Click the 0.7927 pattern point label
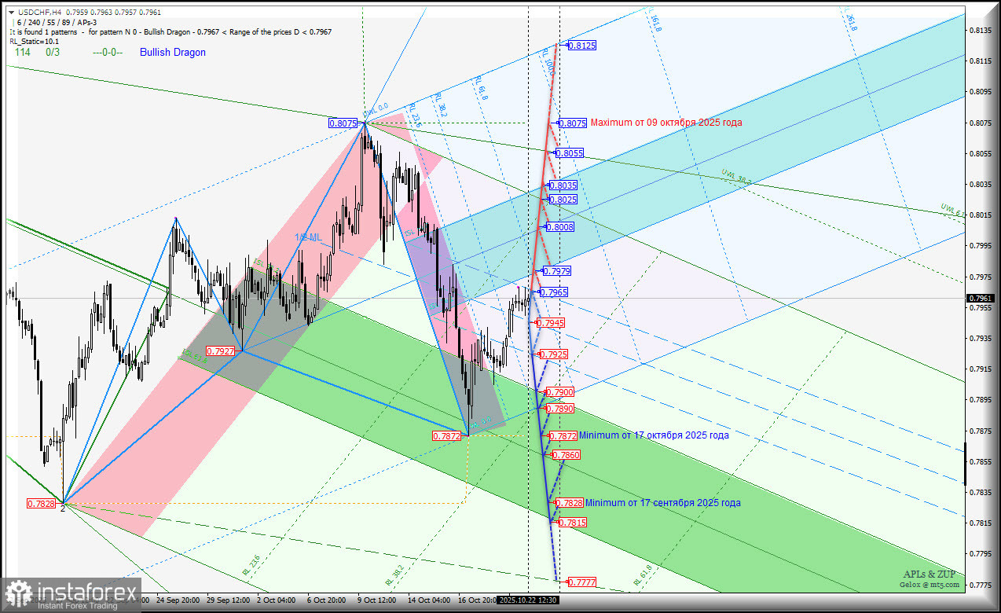 [220, 351]
